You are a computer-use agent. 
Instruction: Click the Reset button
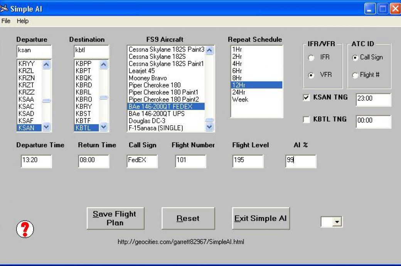pyautogui.click(x=188, y=218)
